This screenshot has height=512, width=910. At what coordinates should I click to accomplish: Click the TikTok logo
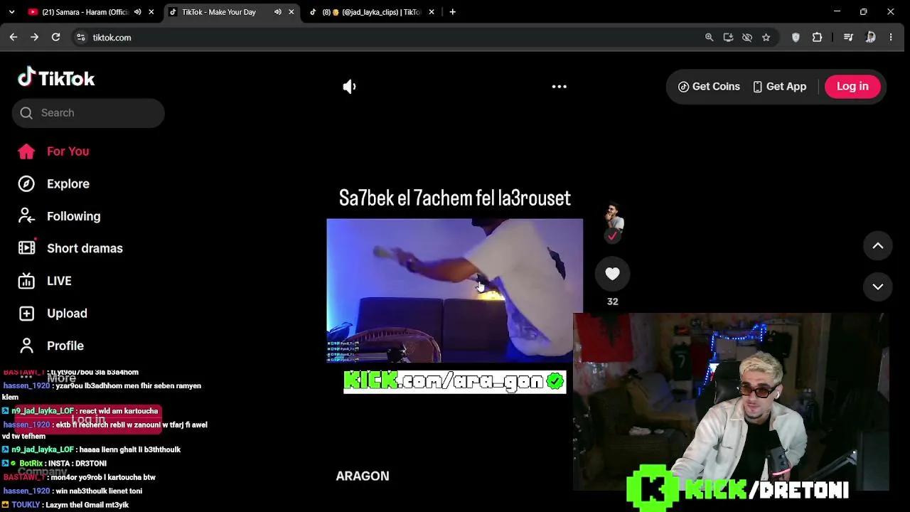point(56,78)
